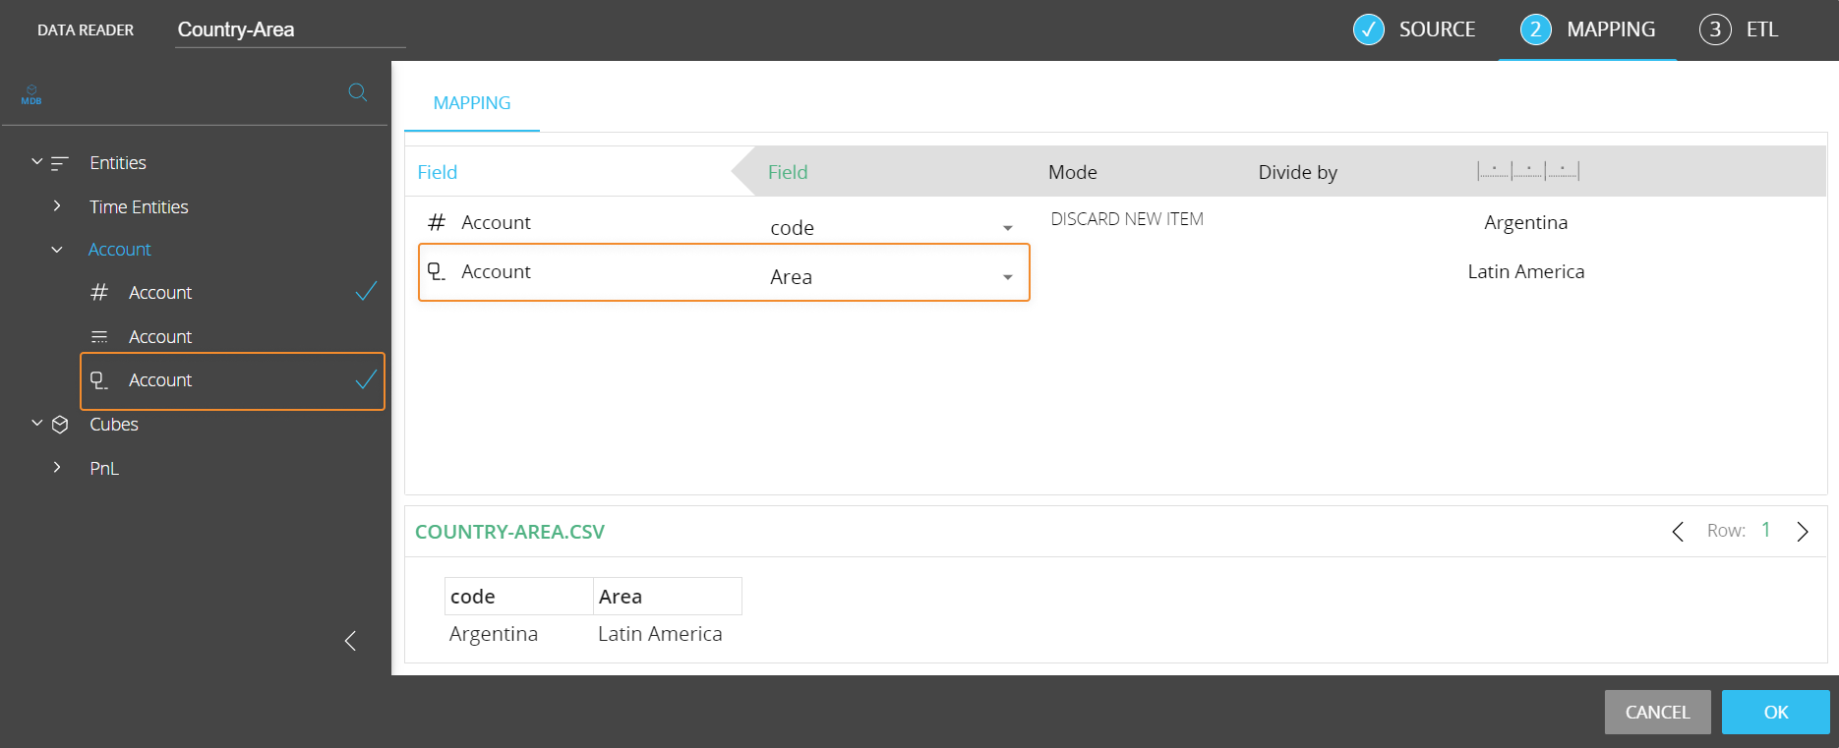The image size is (1839, 748).
Task: Click the Latin America cell in CSV preview
Action: click(660, 634)
